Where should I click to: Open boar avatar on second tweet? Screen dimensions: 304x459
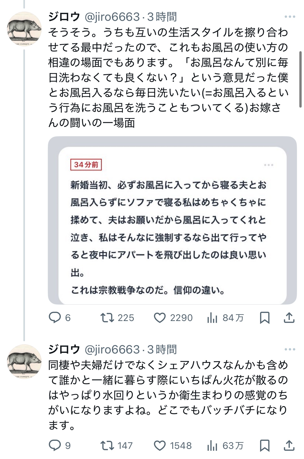pos(24,362)
